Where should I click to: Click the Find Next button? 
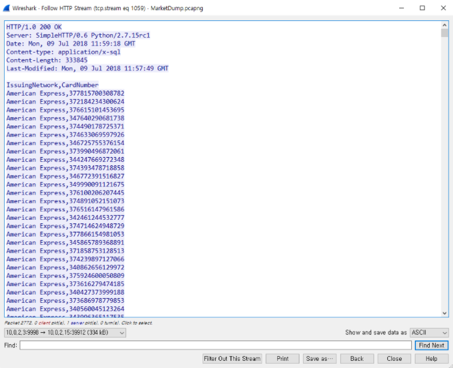tap(431, 345)
